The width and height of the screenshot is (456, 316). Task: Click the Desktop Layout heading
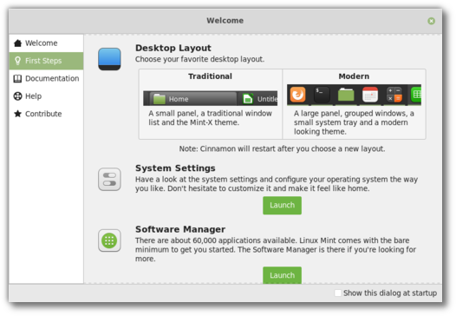coord(173,48)
